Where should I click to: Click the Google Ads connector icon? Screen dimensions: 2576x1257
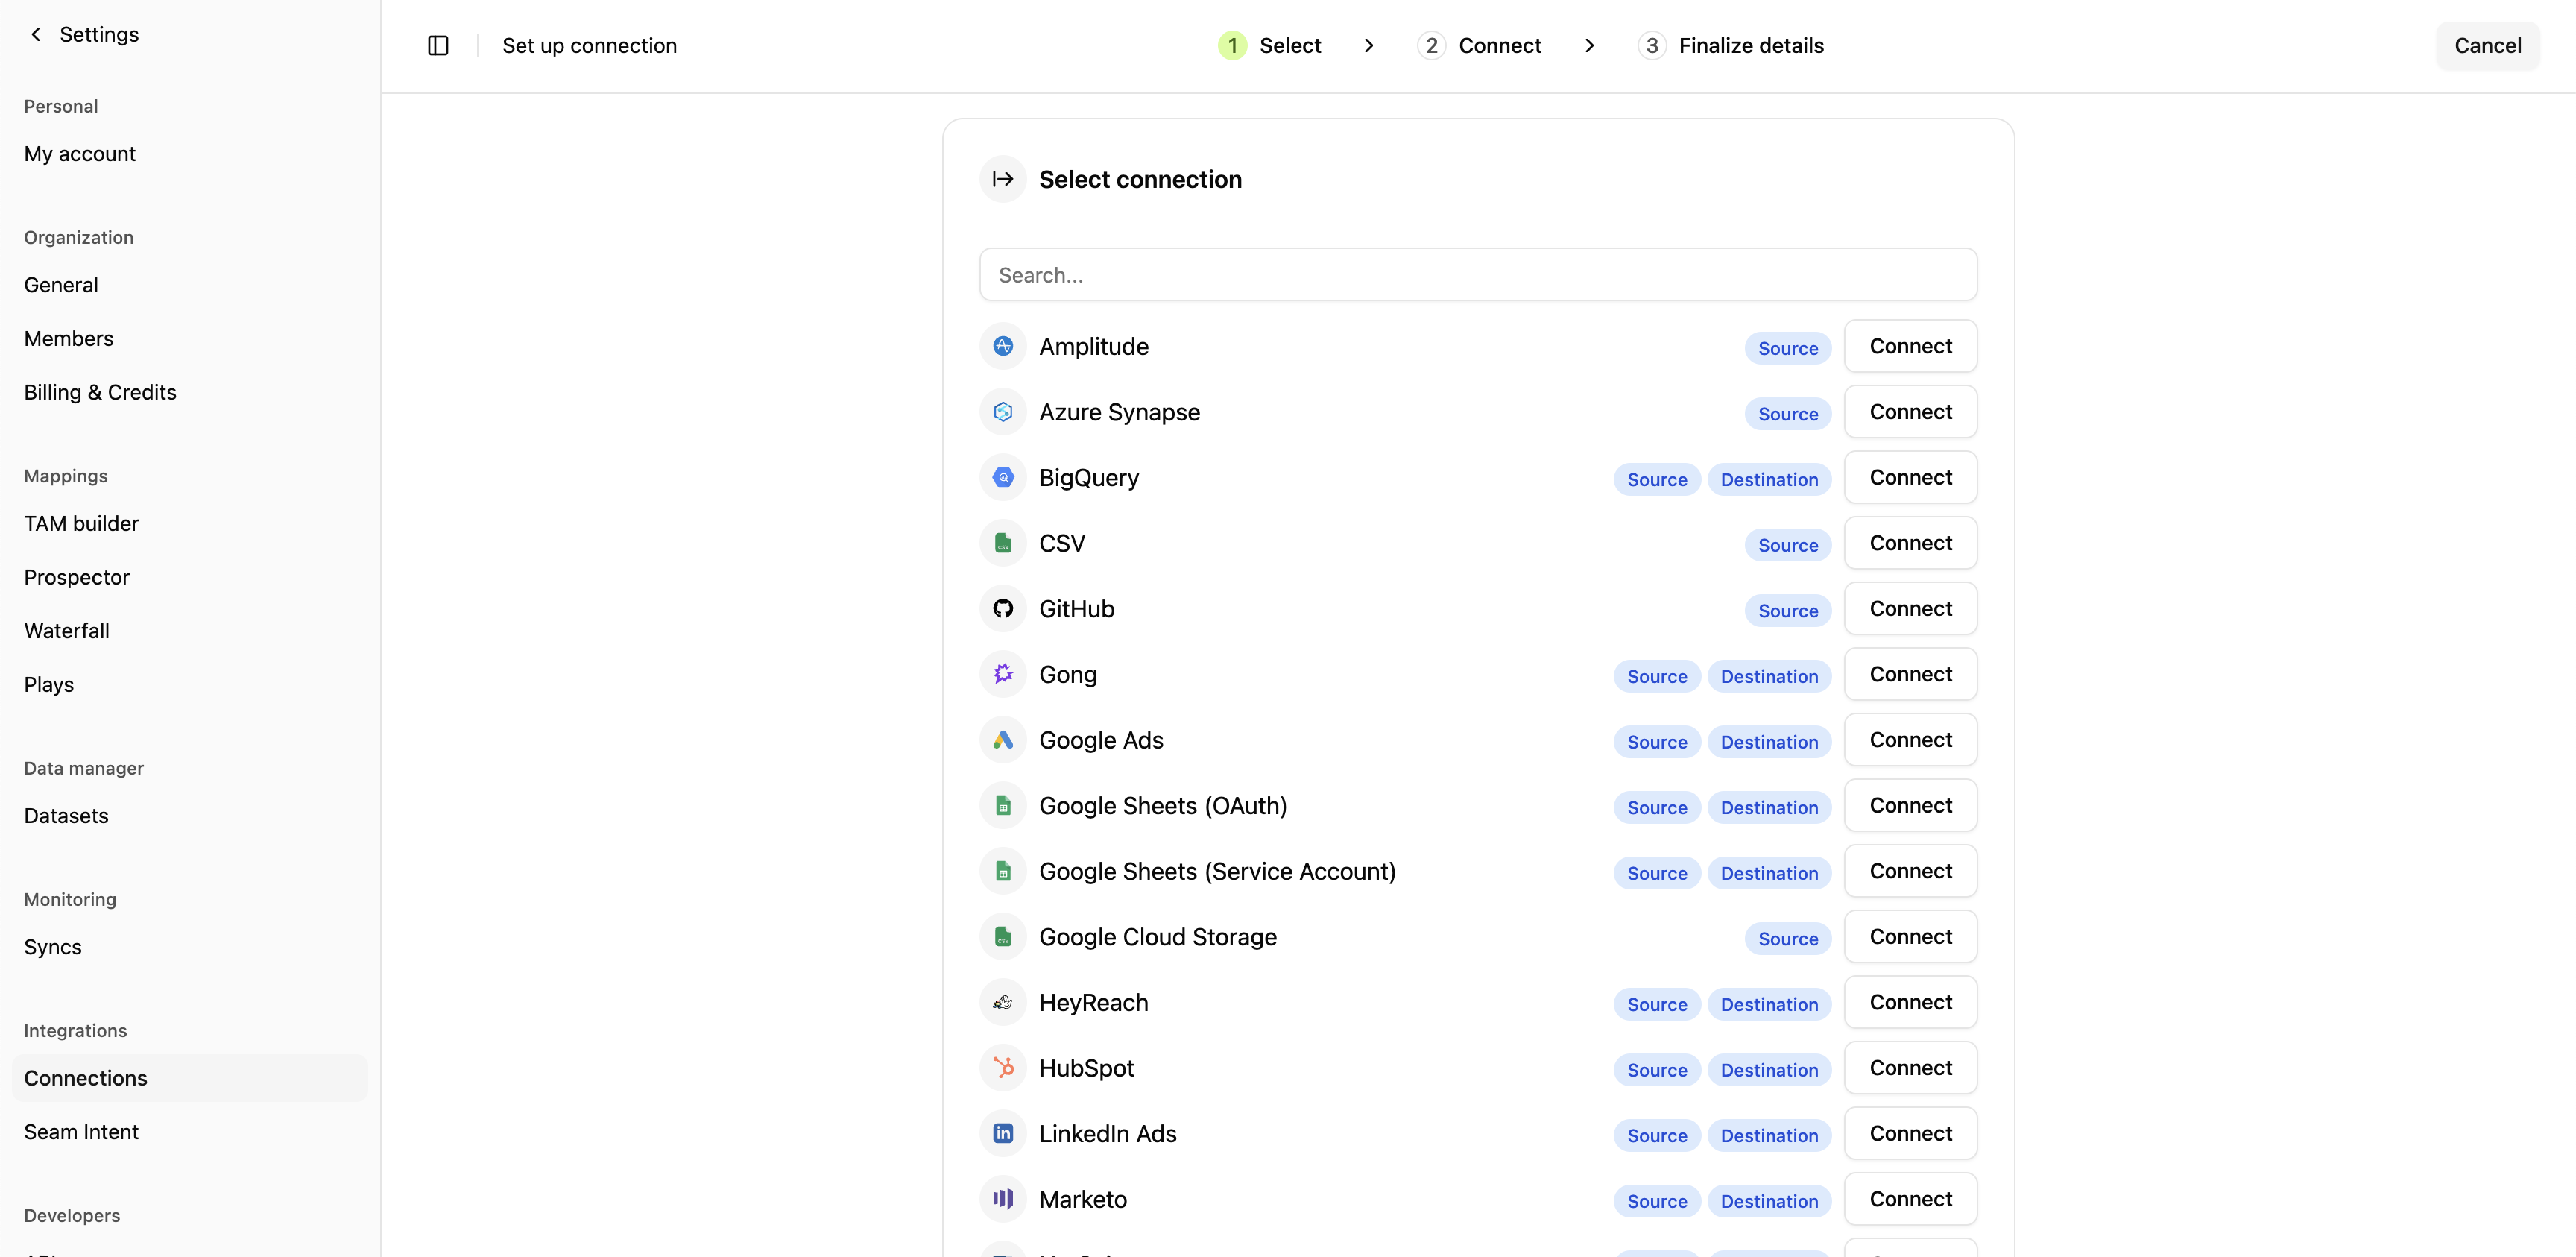click(1002, 739)
